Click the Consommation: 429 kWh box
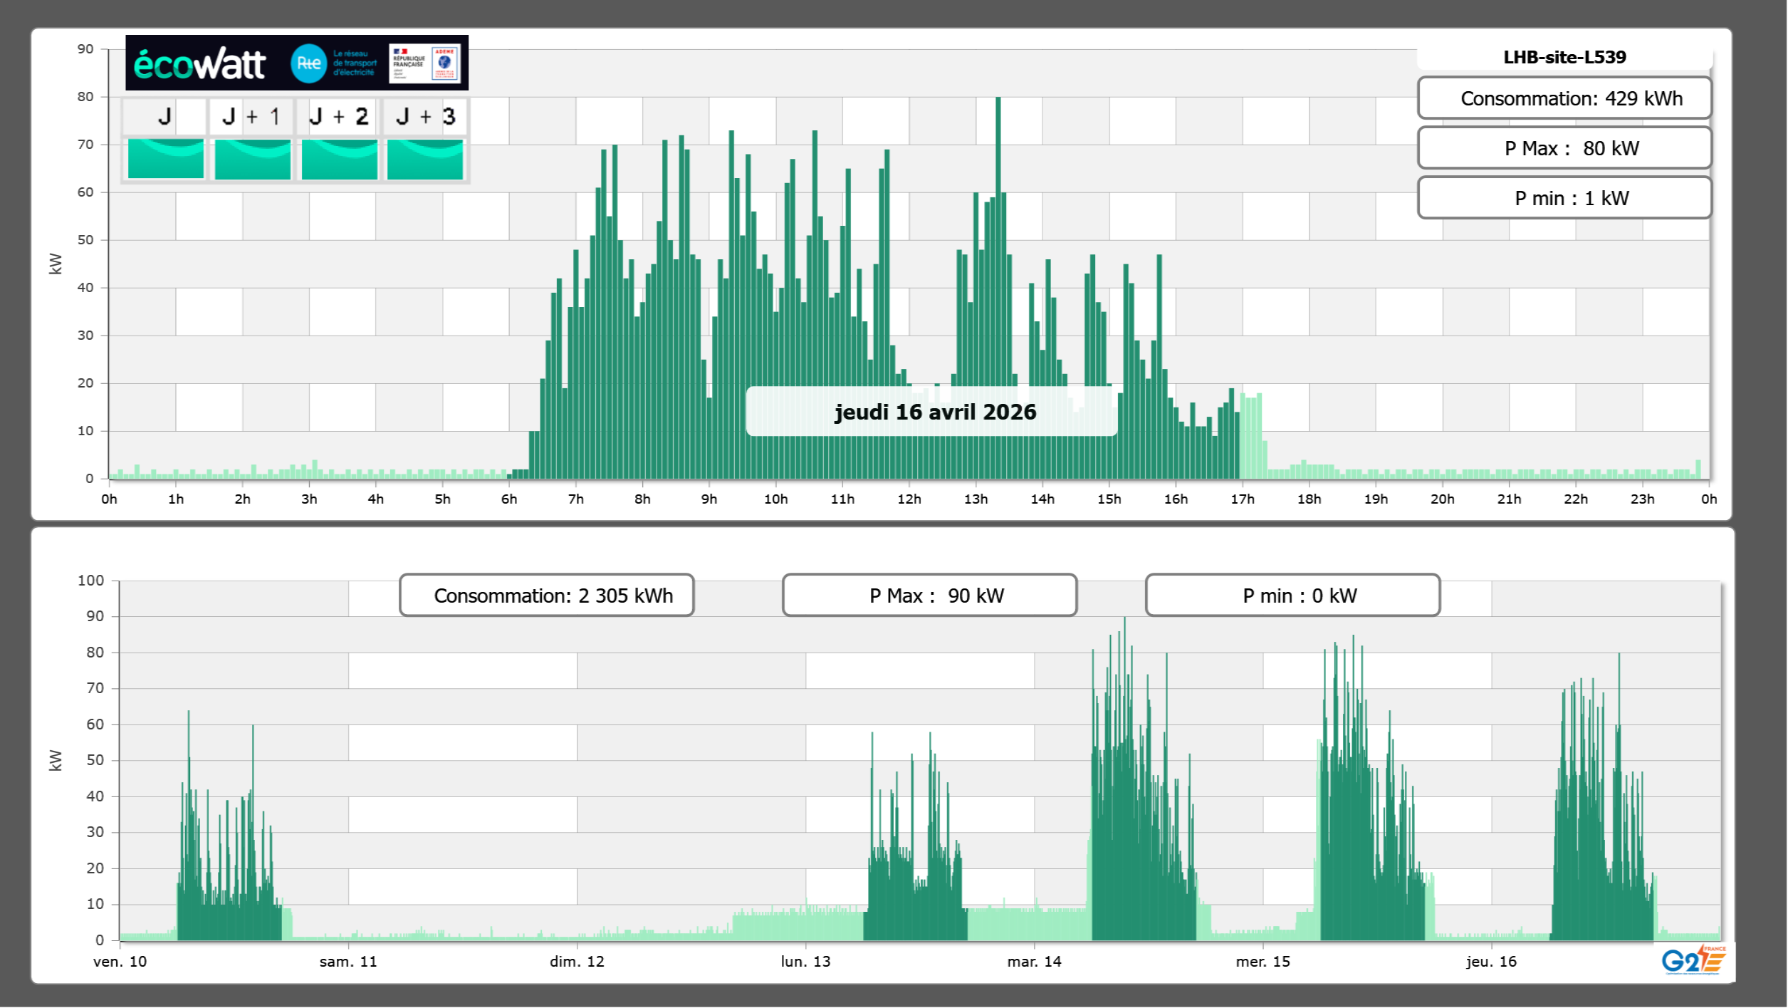This screenshot has width=1788, height=1008. (1564, 98)
